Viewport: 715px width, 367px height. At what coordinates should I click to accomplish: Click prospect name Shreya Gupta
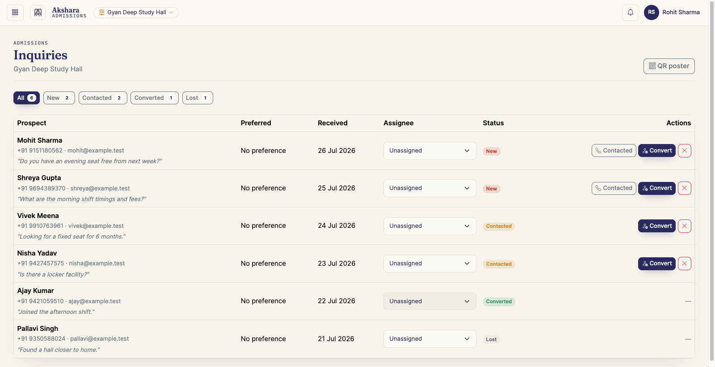click(x=39, y=178)
